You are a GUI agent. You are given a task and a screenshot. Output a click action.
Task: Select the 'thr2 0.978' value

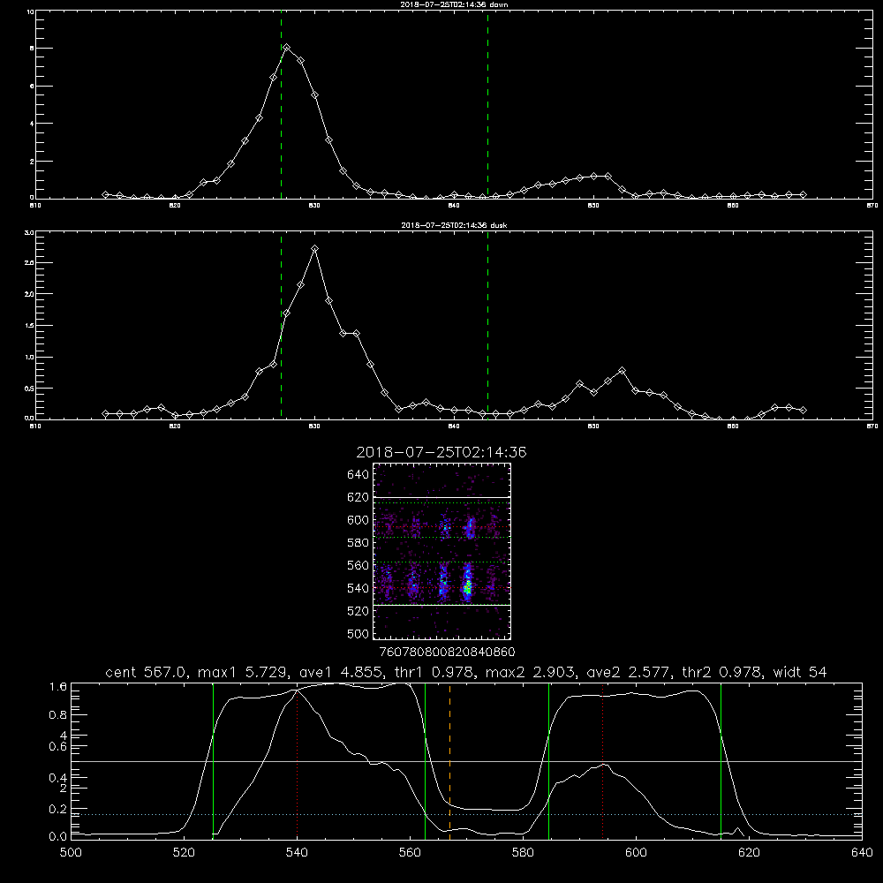point(722,672)
